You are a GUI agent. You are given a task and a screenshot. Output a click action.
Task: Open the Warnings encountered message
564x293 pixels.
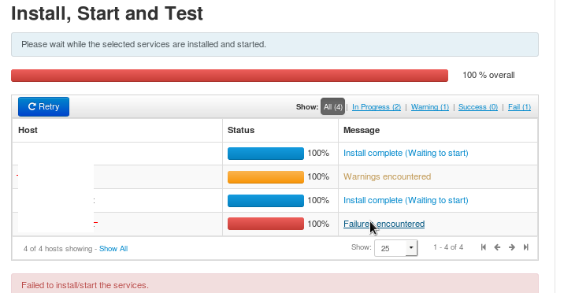(387, 176)
